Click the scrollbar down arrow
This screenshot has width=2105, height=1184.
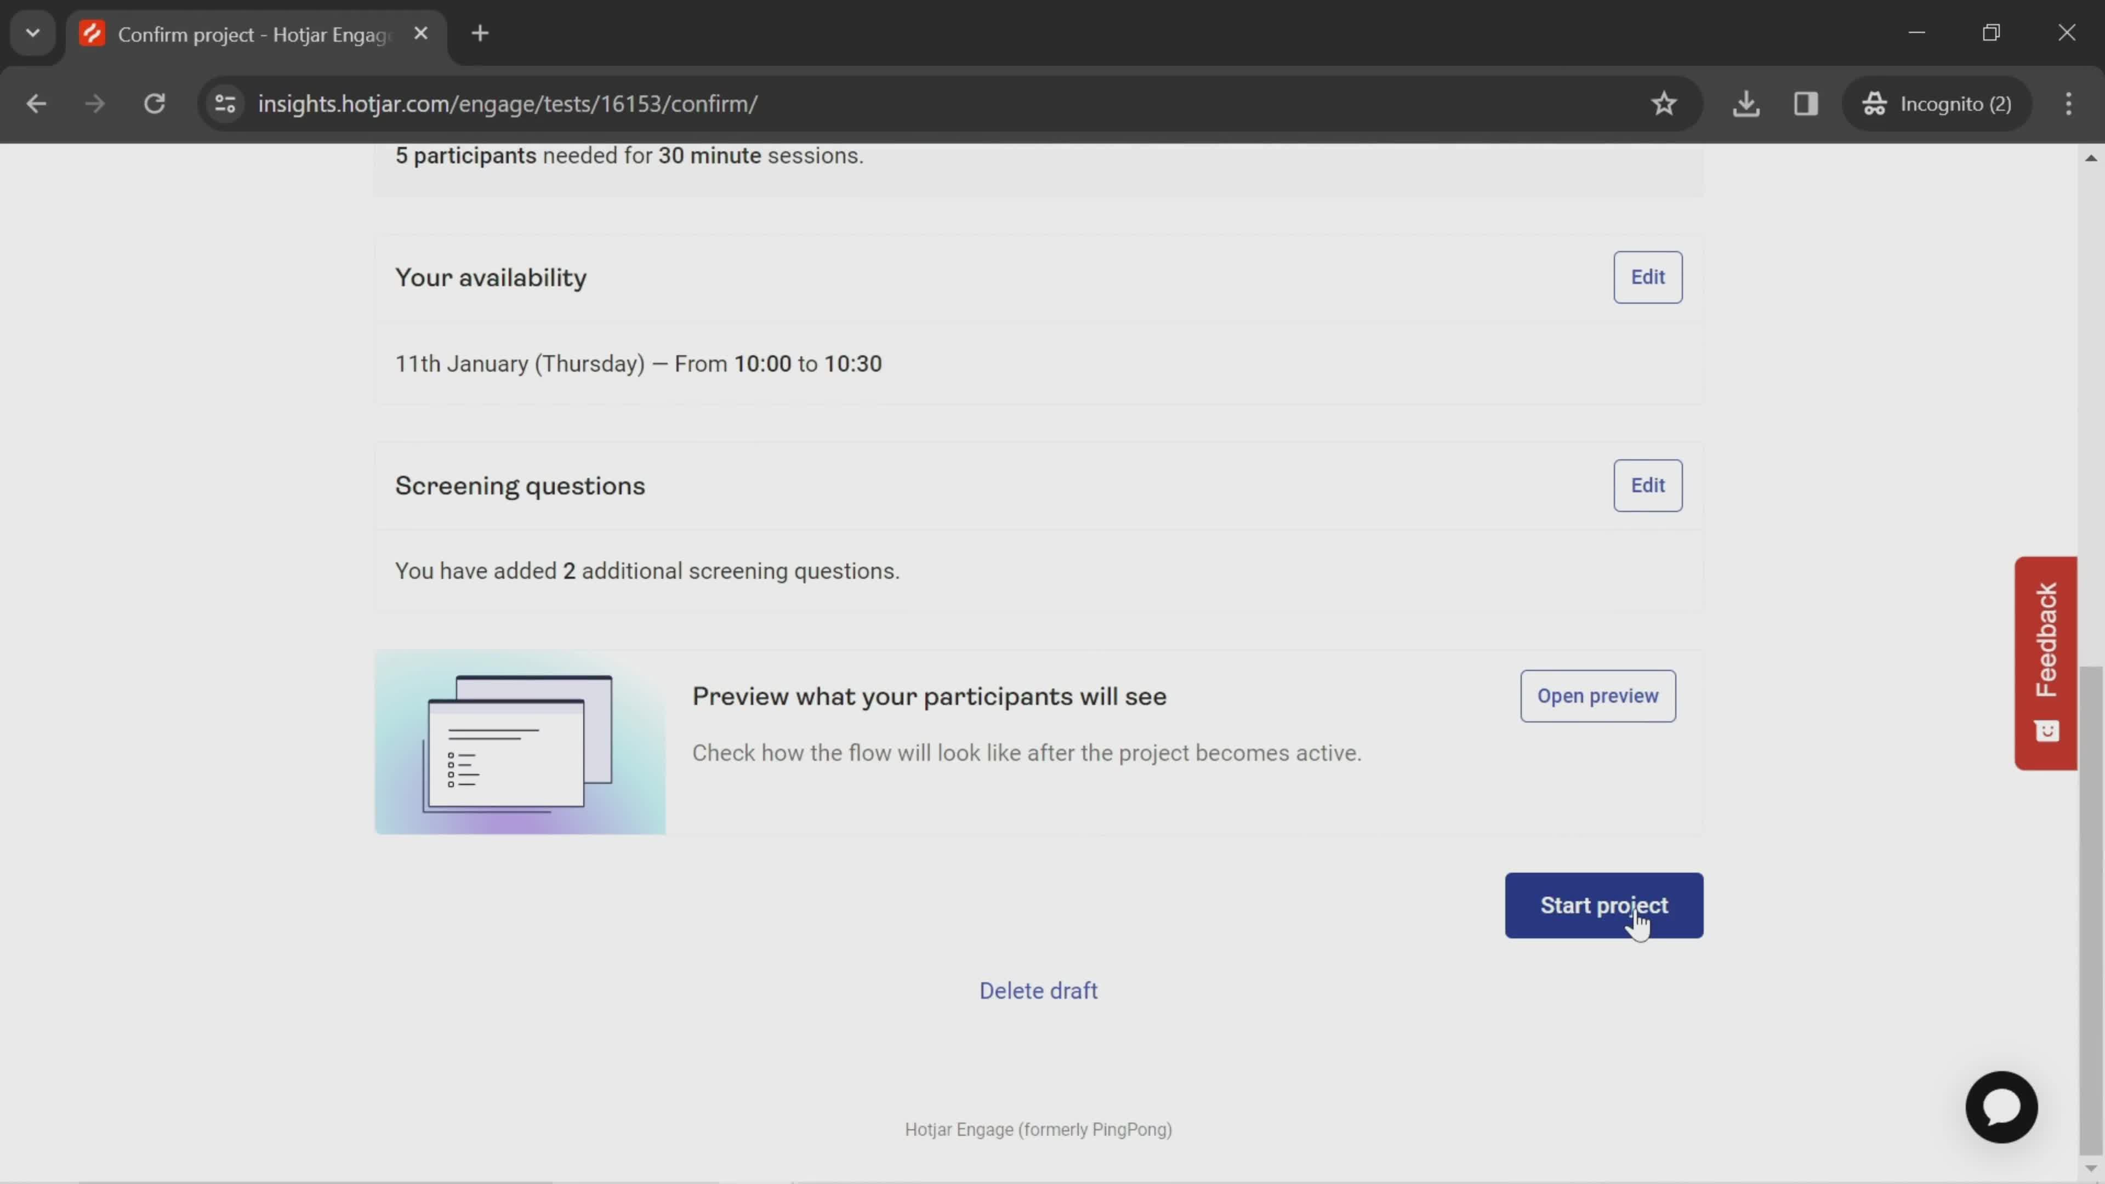[x=2090, y=1168]
